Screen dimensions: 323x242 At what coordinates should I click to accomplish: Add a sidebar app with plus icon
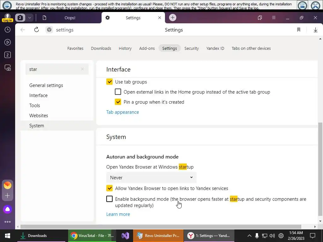(x=8, y=195)
